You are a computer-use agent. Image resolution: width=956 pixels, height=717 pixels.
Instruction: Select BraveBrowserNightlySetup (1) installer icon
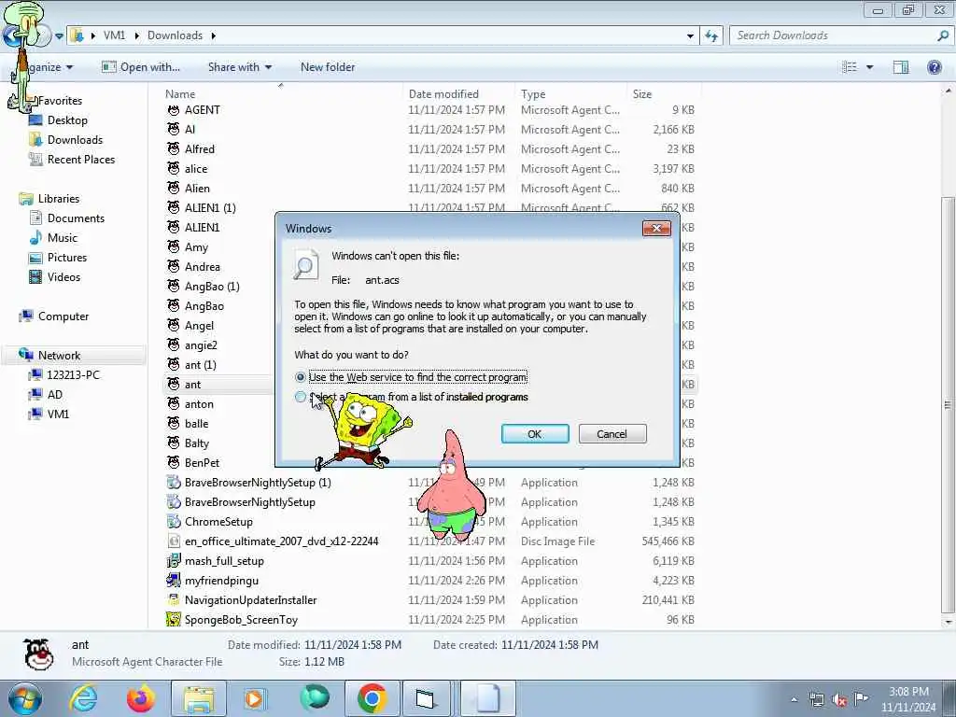[174, 483]
